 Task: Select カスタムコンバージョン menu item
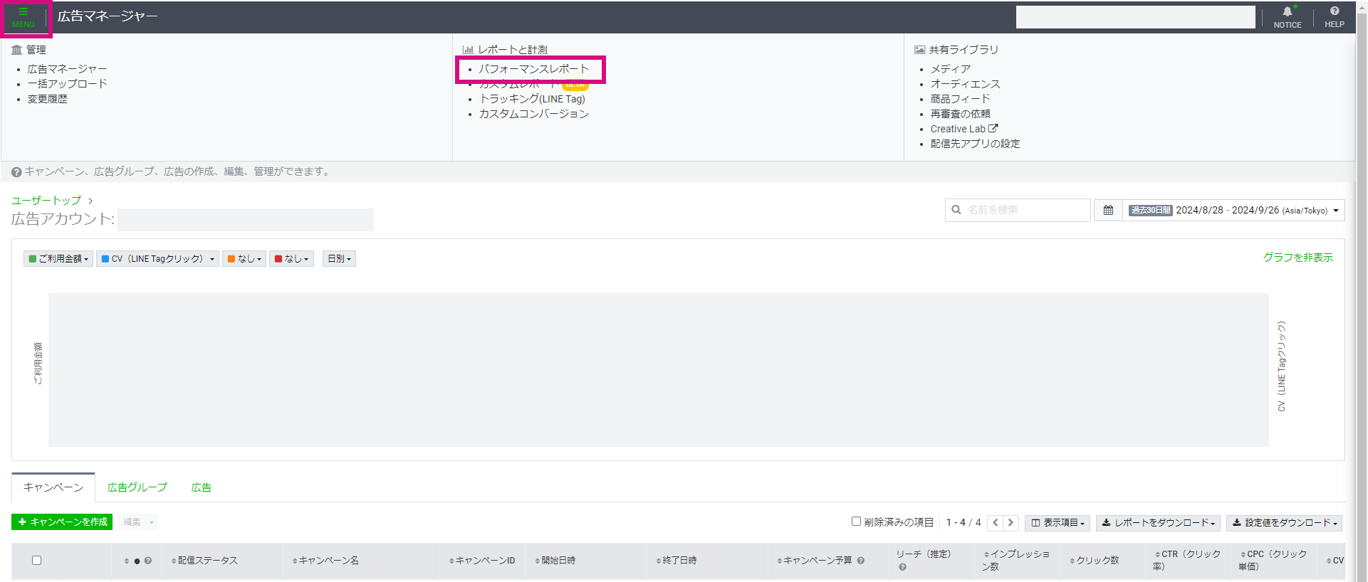533,114
